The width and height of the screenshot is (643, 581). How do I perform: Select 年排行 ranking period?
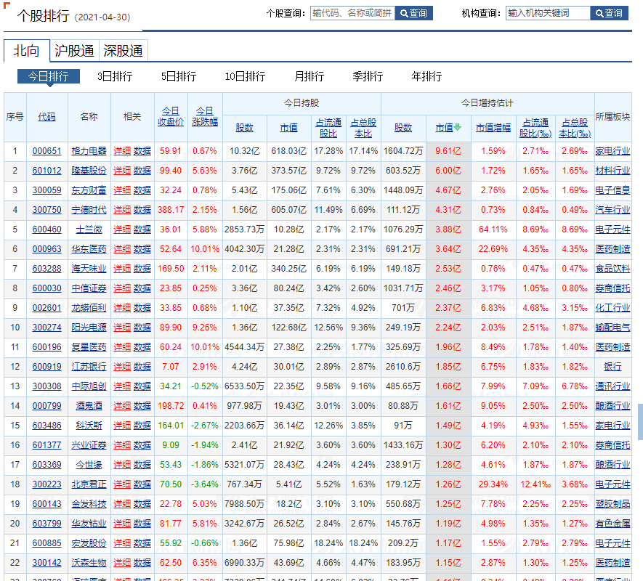tap(426, 76)
